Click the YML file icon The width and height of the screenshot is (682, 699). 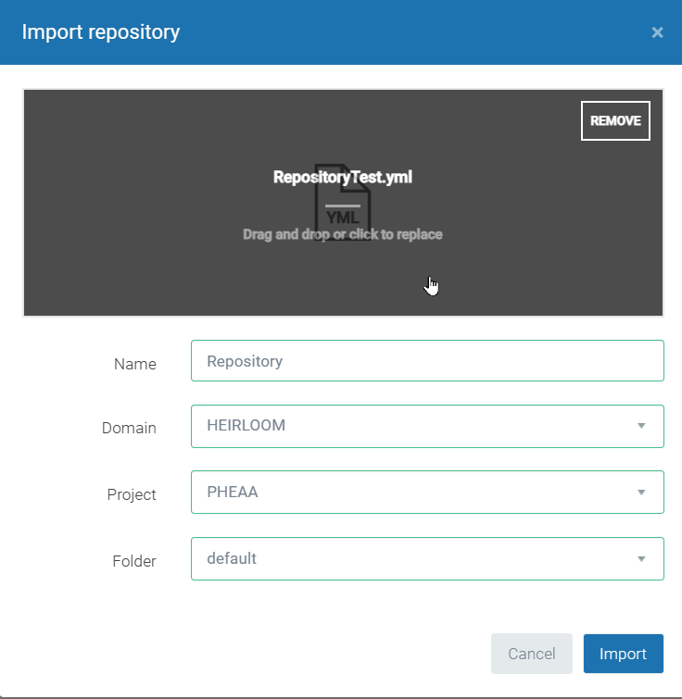342,206
